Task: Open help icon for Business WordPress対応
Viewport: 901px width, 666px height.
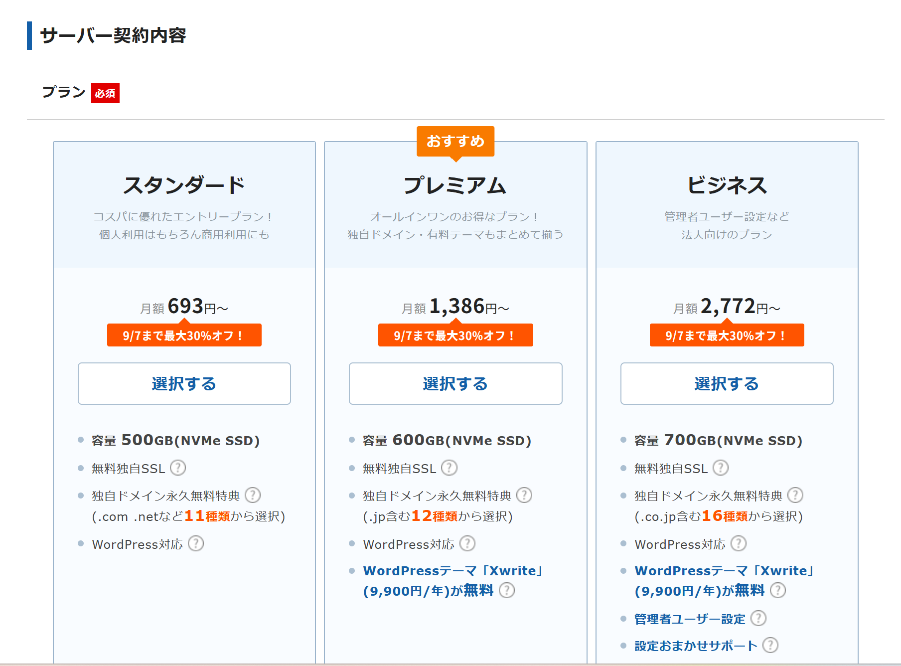Action: tap(739, 543)
